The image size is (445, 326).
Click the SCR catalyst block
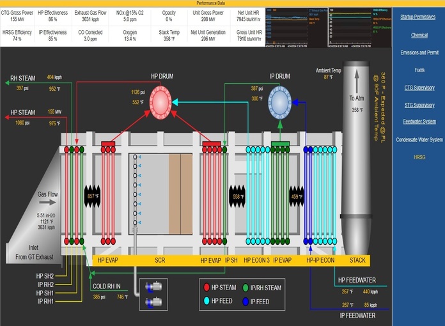180,194
